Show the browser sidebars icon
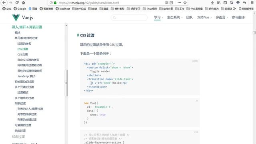Viewport: 256px width, 144px height. click(x=225, y=3)
